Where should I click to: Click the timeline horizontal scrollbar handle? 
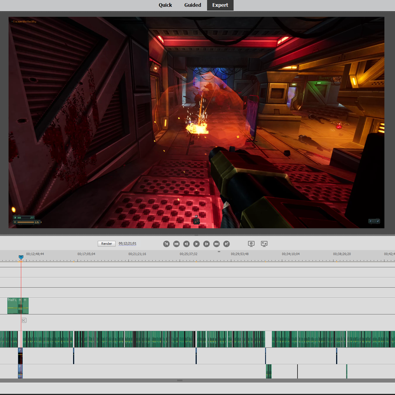[180, 381]
